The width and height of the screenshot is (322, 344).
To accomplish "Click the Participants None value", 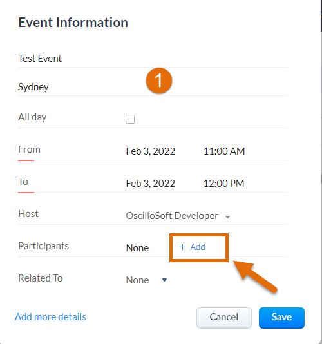I will 138,248.
